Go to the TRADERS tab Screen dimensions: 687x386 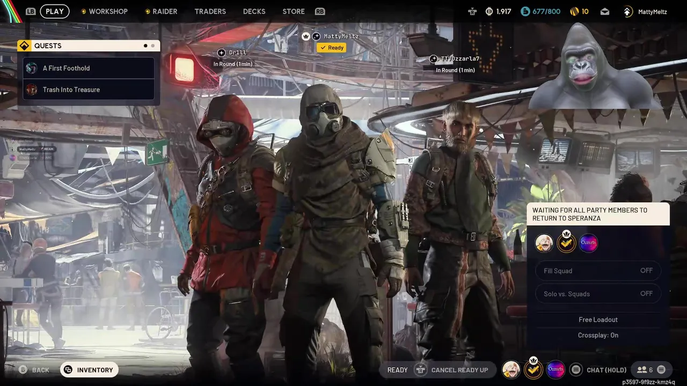[210, 11]
